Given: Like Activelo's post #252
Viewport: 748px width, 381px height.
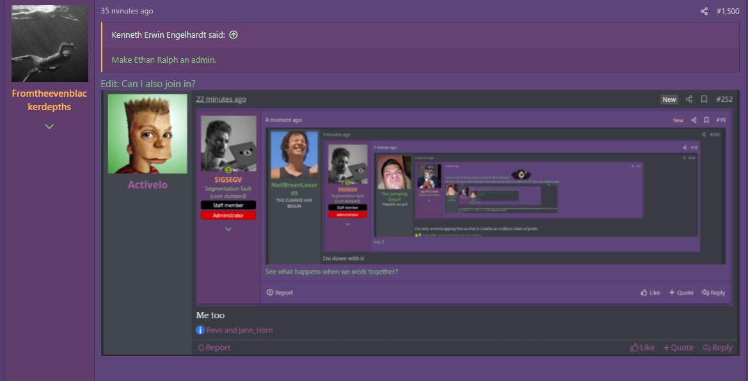Looking at the screenshot, I should [642, 348].
